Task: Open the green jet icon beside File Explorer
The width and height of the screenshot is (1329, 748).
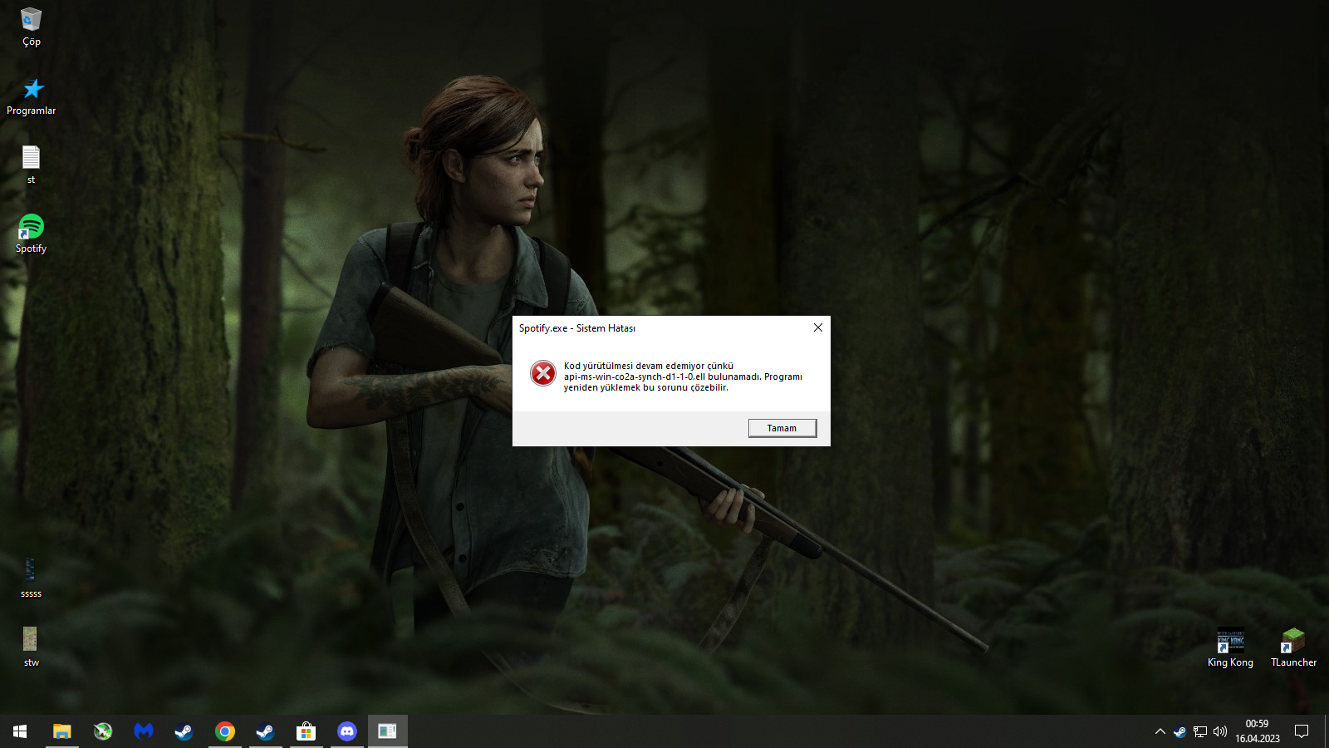Action: 103,731
